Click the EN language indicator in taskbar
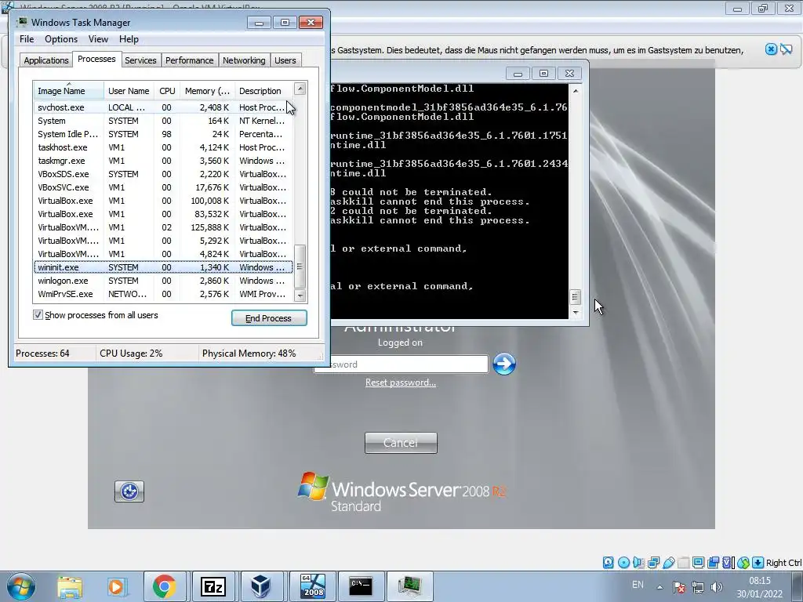This screenshot has width=803, height=602. (x=638, y=585)
